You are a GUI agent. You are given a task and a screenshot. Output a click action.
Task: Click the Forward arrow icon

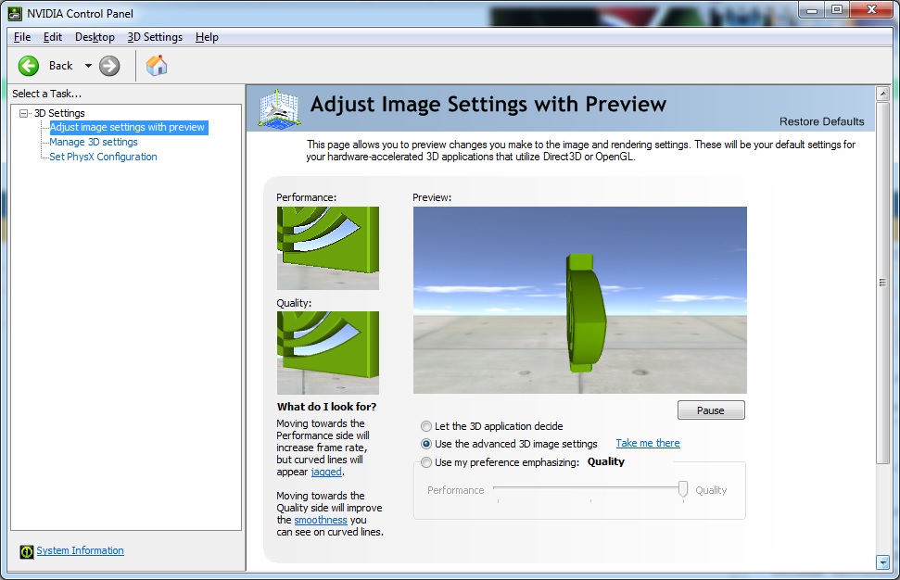click(109, 65)
